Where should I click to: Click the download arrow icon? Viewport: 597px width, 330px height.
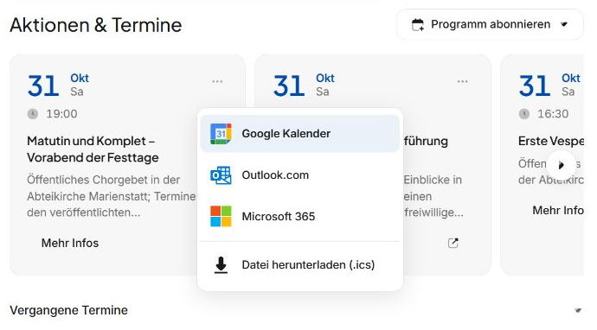221,265
